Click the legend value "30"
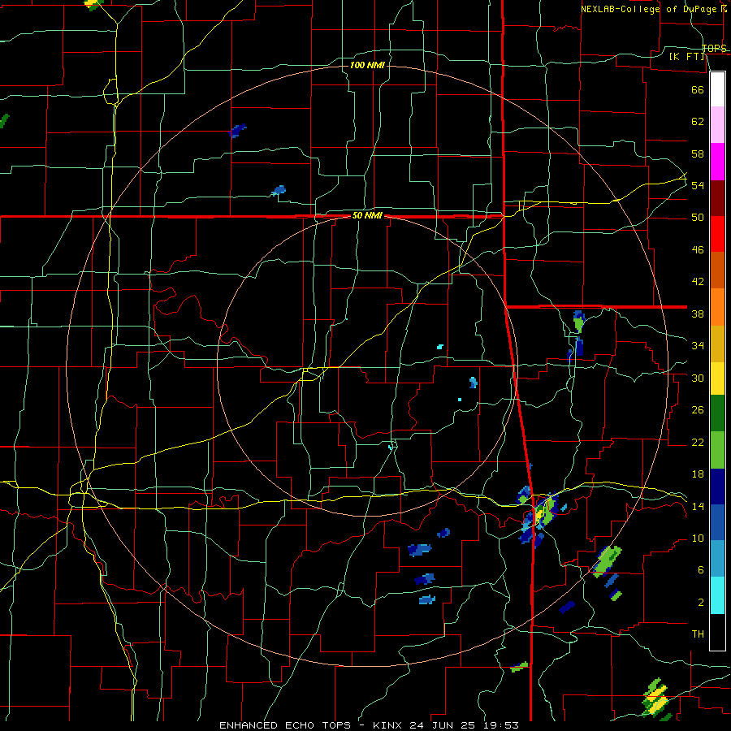Viewport: 731px width, 731px height. [698, 378]
